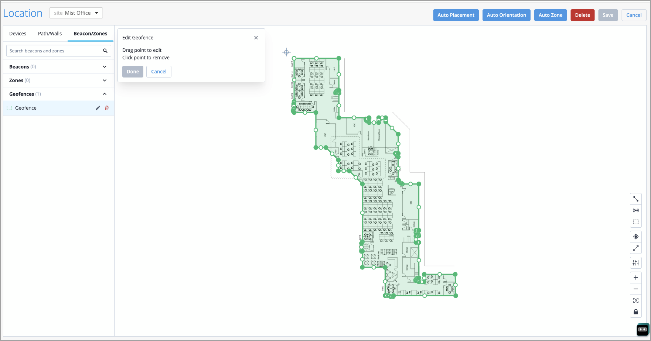Click the "Click point to remove" text
The image size is (651, 341).
coord(146,58)
